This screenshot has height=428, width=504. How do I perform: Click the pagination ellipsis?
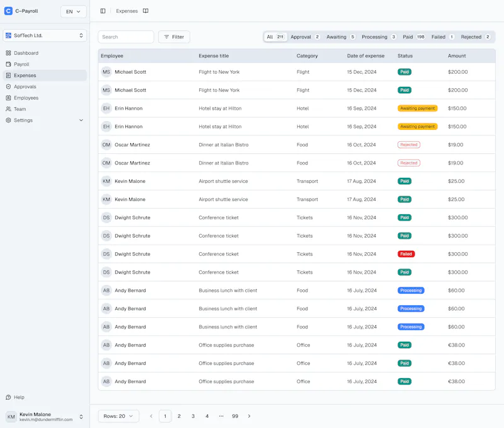pos(221,416)
